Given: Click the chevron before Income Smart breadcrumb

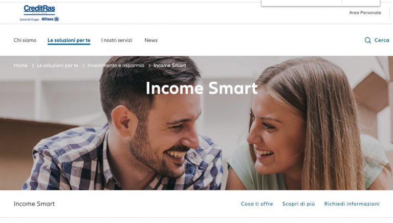Looking at the screenshot, I should pyautogui.click(x=149, y=65).
